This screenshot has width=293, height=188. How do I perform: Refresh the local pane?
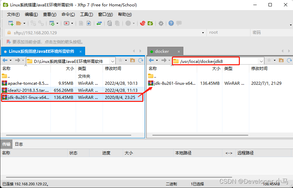(x=141, y=60)
